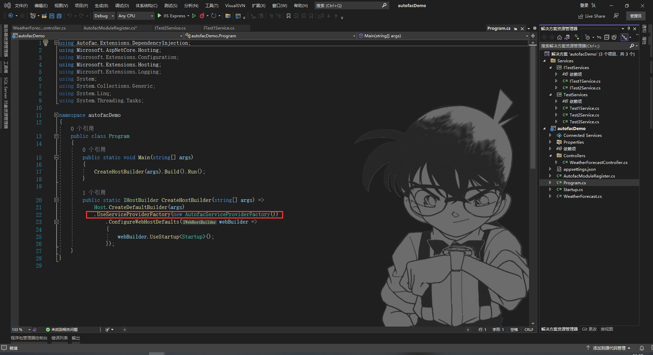Image resolution: width=653 pixels, height=355 pixels.
Task: Open the Main(string[] args) member dropdown
Action: (x=443, y=36)
